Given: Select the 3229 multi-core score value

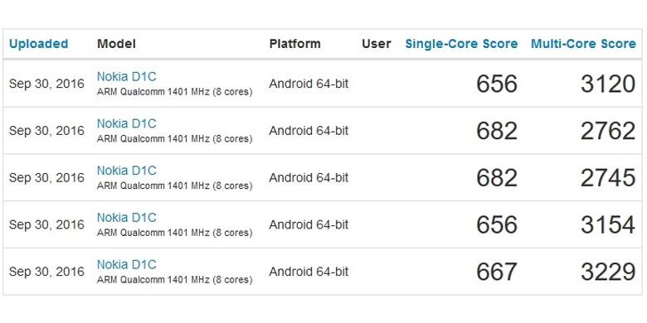Looking at the screenshot, I should point(608,272).
